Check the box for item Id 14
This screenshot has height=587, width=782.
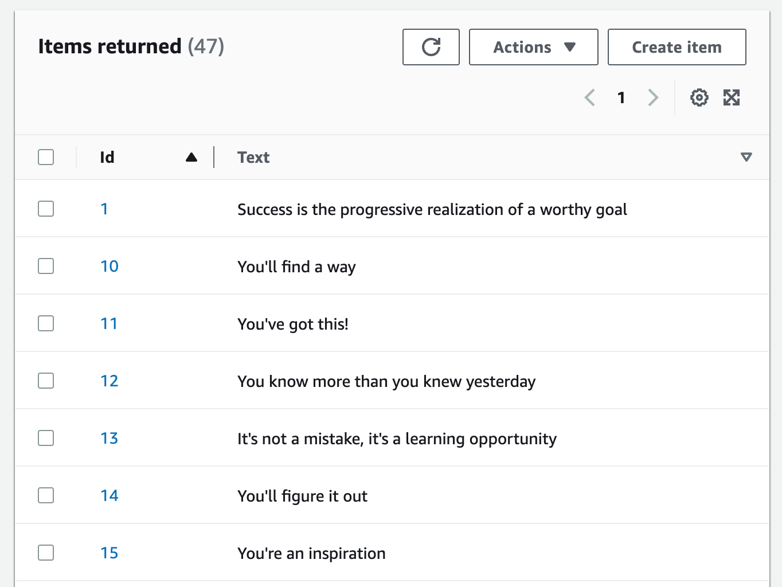(46, 495)
